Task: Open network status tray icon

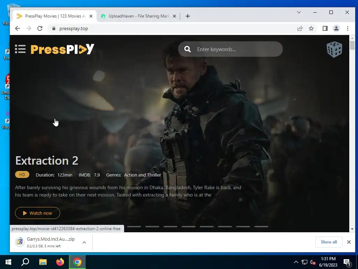Action: [x=305, y=262]
